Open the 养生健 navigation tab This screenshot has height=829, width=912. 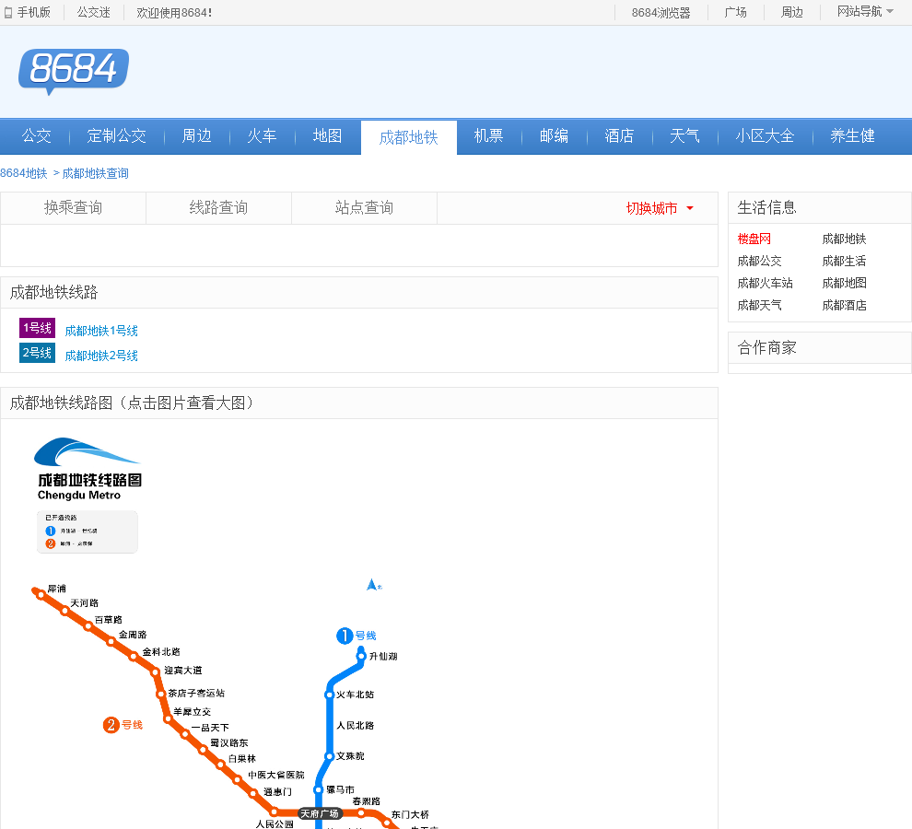852,136
